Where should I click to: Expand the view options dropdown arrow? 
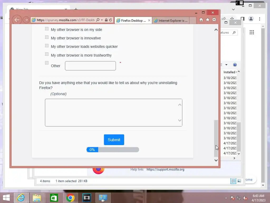click(x=226, y=65)
